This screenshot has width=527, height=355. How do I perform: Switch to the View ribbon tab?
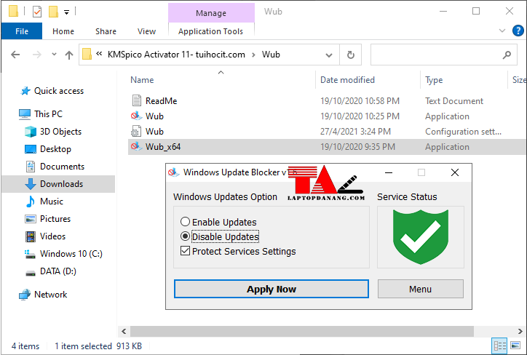coord(146,31)
